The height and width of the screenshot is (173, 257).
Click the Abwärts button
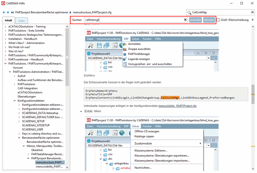tap(209, 20)
